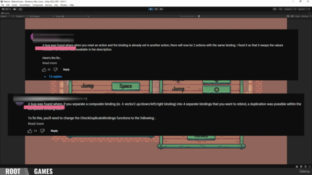Click the Unity logo in title bar
Image resolution: width=312 pixels, height=175 pixels.
click(x=1, y=1)
